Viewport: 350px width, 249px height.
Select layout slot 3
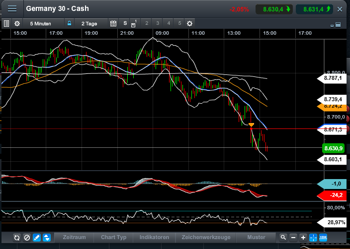158,23
